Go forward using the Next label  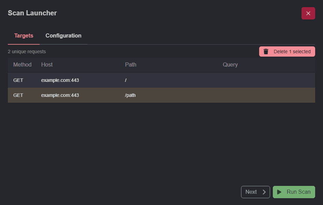coord(251,192)
